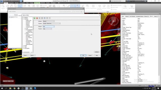Click Help in Options Editor
This screenshot has height=90, width=161.
tap(97, 55)
